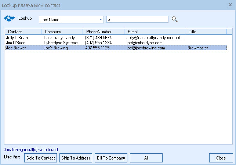
Task: Click the Ship To Address button
Action: coord(76,158)
